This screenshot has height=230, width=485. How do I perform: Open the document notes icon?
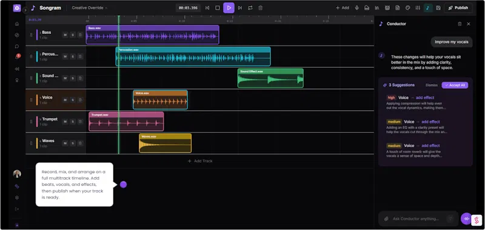pos(398,8)
